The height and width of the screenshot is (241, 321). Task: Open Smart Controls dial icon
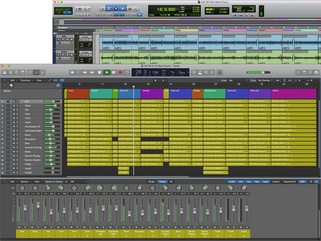[30, 72]
